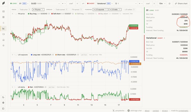Open the long exchange 01 DEX dropdown

(x=24, y=4)
